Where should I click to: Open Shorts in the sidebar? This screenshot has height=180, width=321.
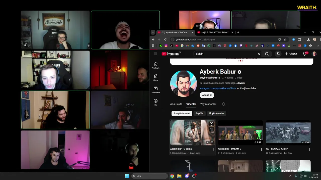click(x=155, y=77)
